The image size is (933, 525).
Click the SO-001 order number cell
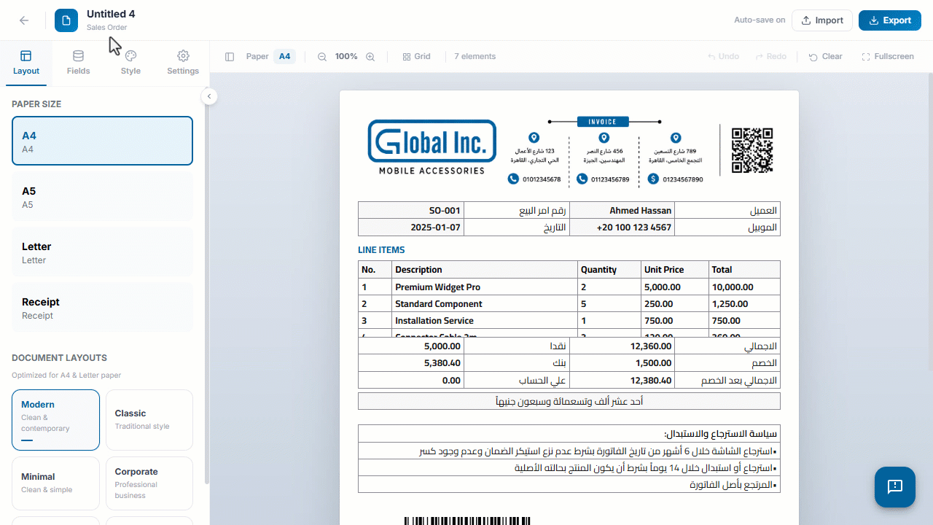coord(411,211)
